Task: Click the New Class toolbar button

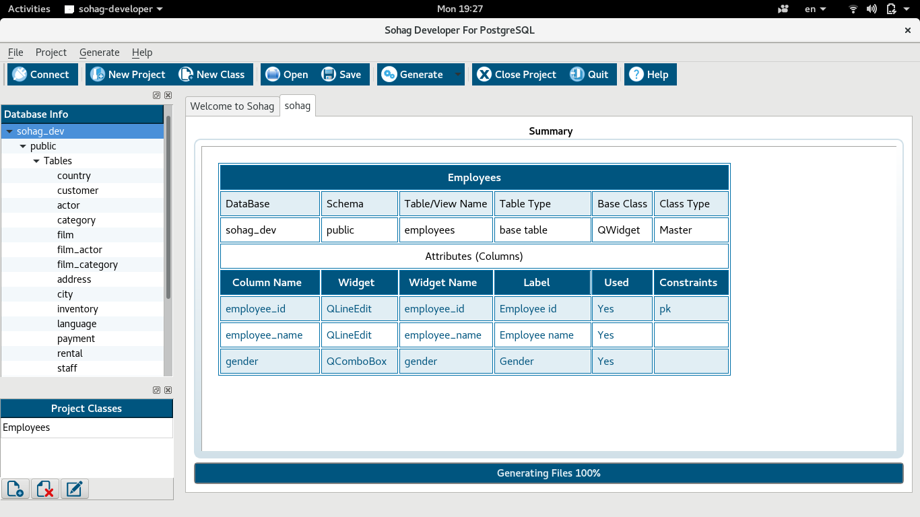Action: 212,74
